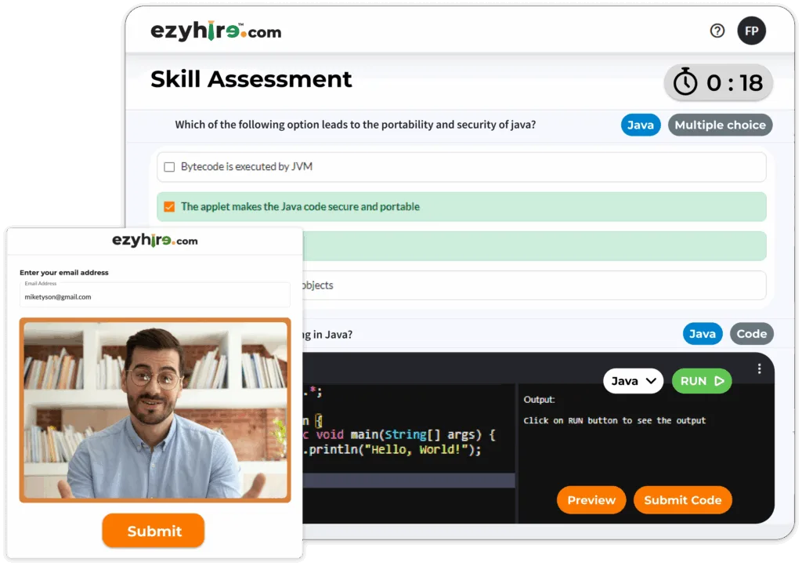Screen dimensions: 802x566
Task: Select the answer option ending in objects
Action: (533, 285)
